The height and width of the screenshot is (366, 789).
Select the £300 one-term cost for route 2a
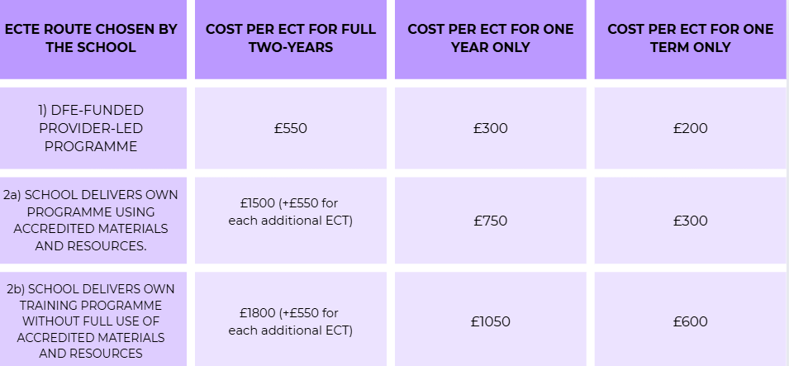pos(691,221)
